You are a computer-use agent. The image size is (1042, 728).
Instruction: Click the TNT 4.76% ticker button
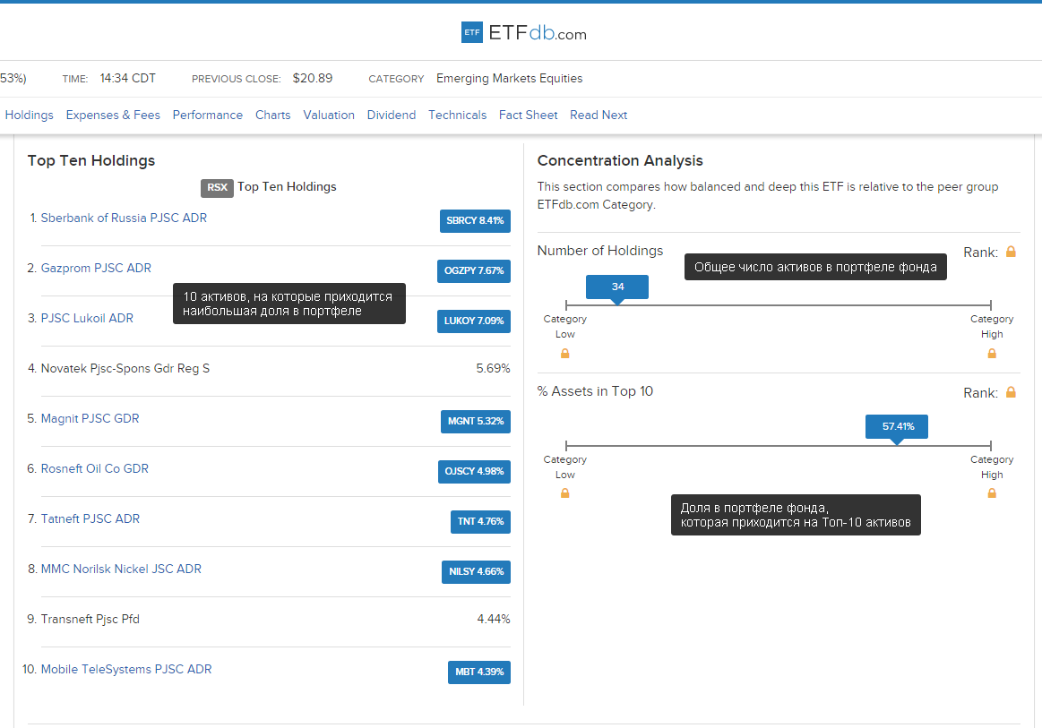coord(480,521)
